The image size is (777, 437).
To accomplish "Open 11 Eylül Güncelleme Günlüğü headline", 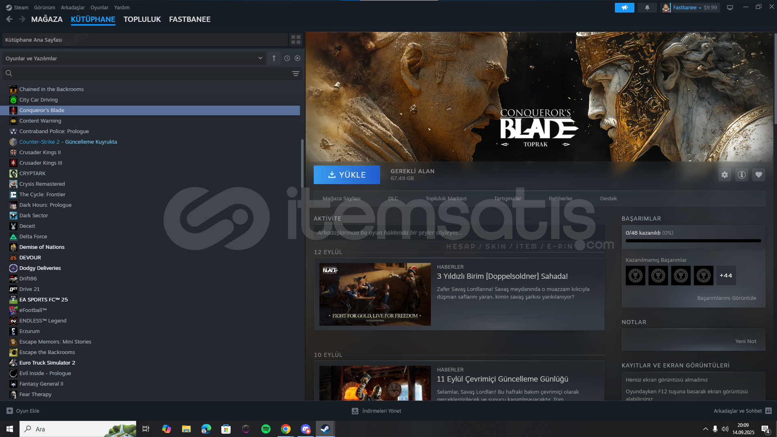I will (x=502, y=379).
